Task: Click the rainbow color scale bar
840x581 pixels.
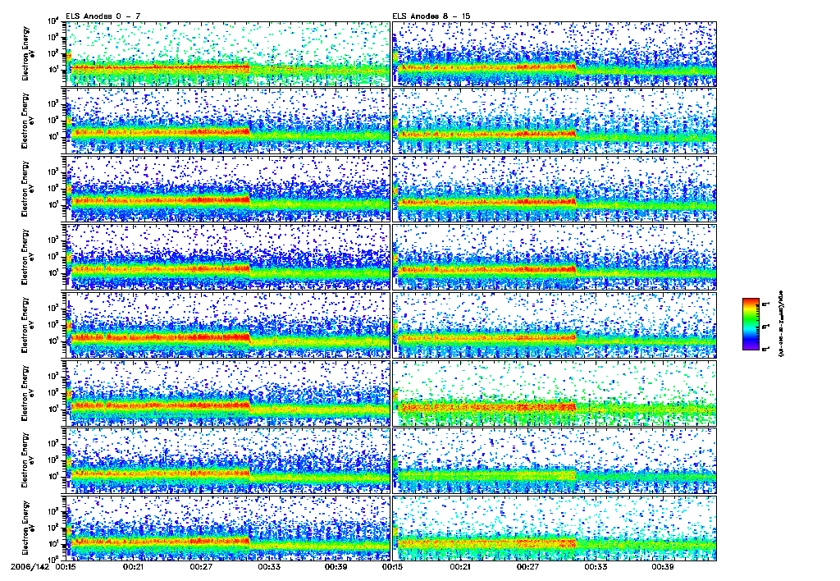Action: (x=751, y=324)
